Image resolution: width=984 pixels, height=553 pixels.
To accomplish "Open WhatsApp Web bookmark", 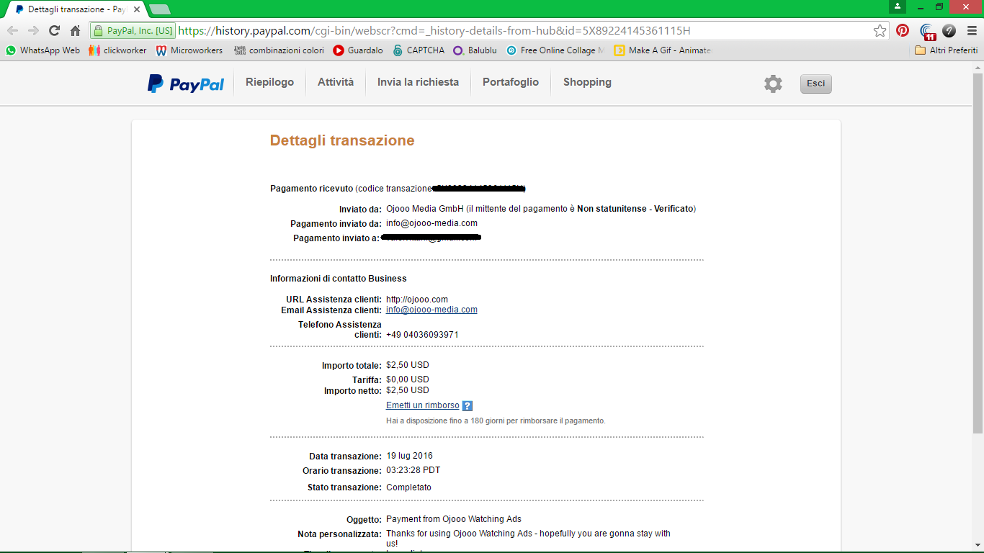I will [43, 50].
